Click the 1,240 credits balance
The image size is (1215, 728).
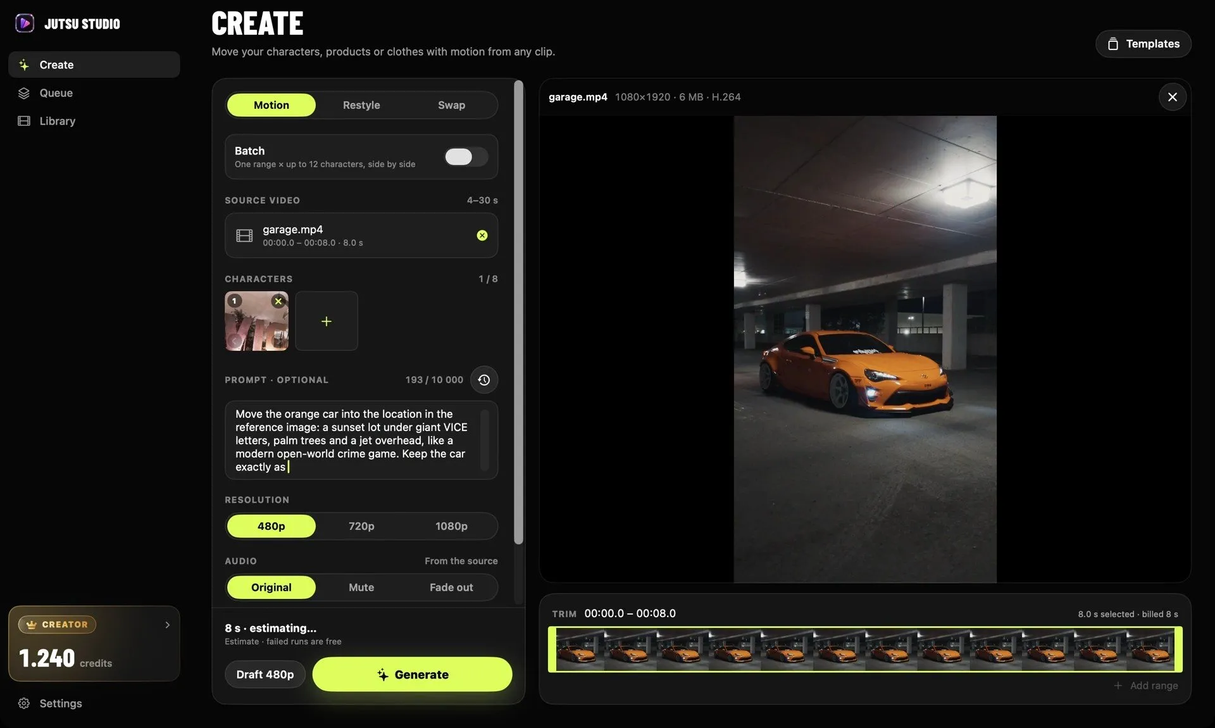(x=65, y=658)
